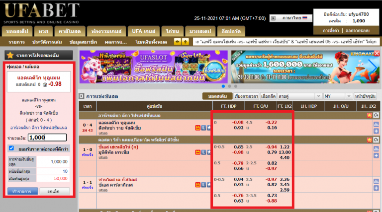Click the -0.98 handicap odds for Atletico Tucuman
This screenshot has width=382, height=212.
[238, 122]
